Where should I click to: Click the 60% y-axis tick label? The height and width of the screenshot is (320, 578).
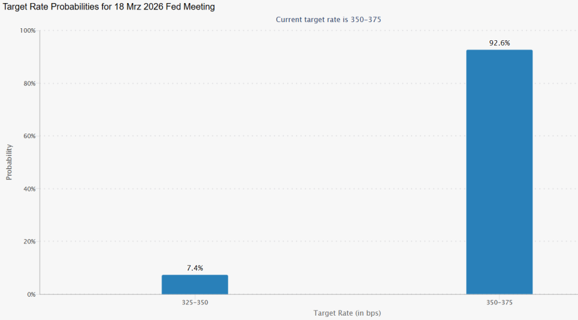pos(30,136)
